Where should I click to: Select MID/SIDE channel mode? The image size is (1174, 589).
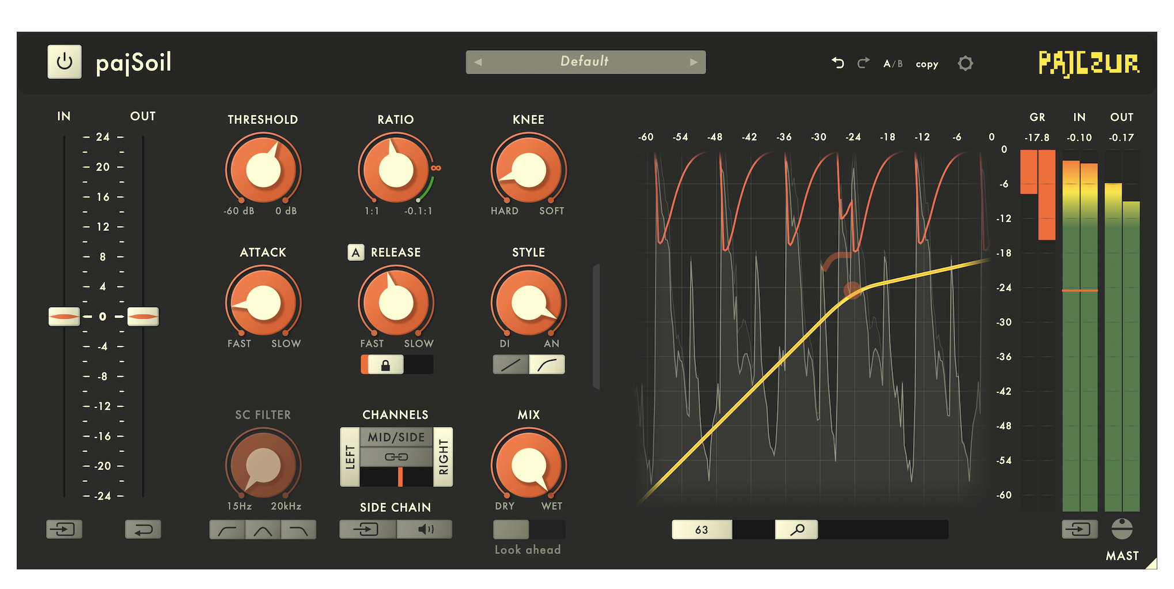click(x=396, y=437)
